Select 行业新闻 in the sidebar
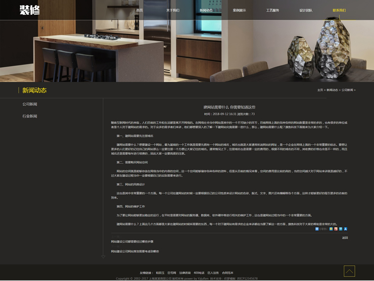 coord(30,116)
